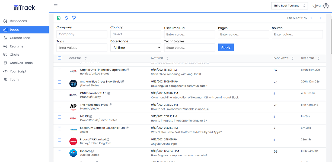Open The Associated Press external link icon
This screenshot has width=332, height=162.
pyautogui.click(x=110, y=105)
